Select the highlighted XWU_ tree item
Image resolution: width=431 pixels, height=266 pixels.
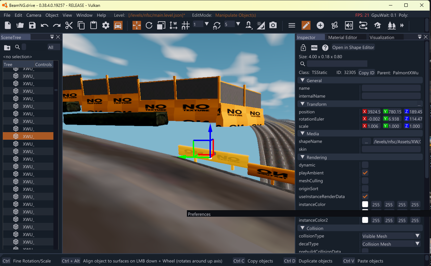tap(28, 136)
